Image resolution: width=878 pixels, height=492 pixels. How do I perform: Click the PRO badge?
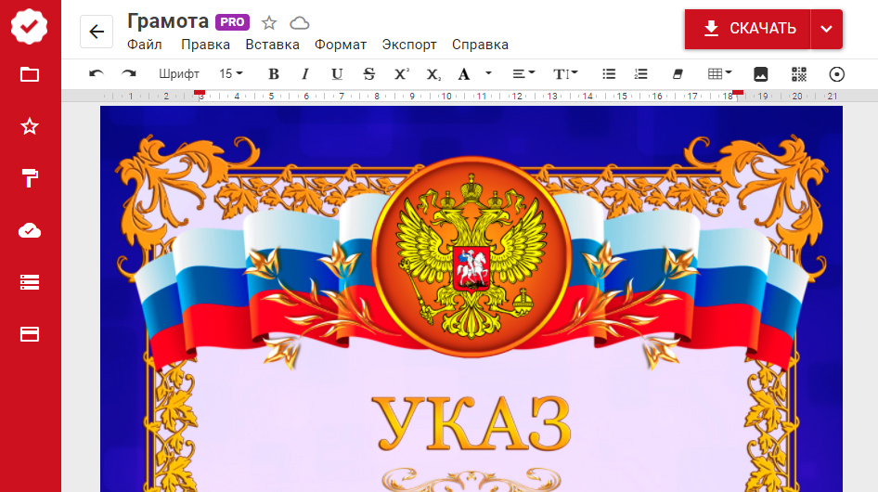click(232, 22)
